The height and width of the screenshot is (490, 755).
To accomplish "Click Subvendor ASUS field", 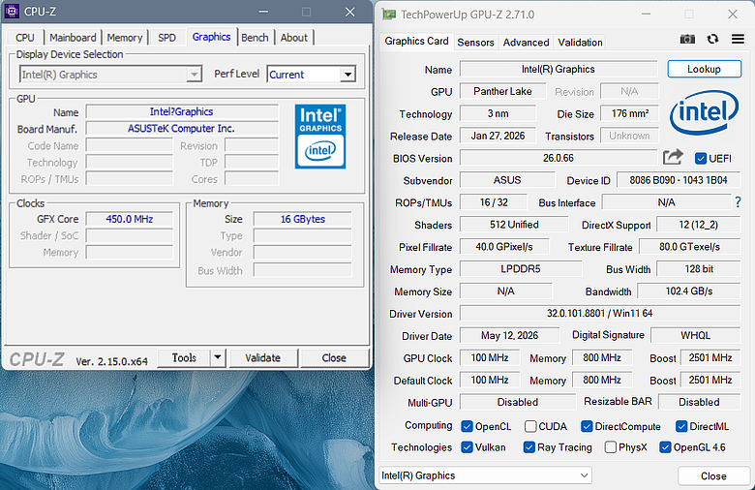I will [x=507, y=180].
